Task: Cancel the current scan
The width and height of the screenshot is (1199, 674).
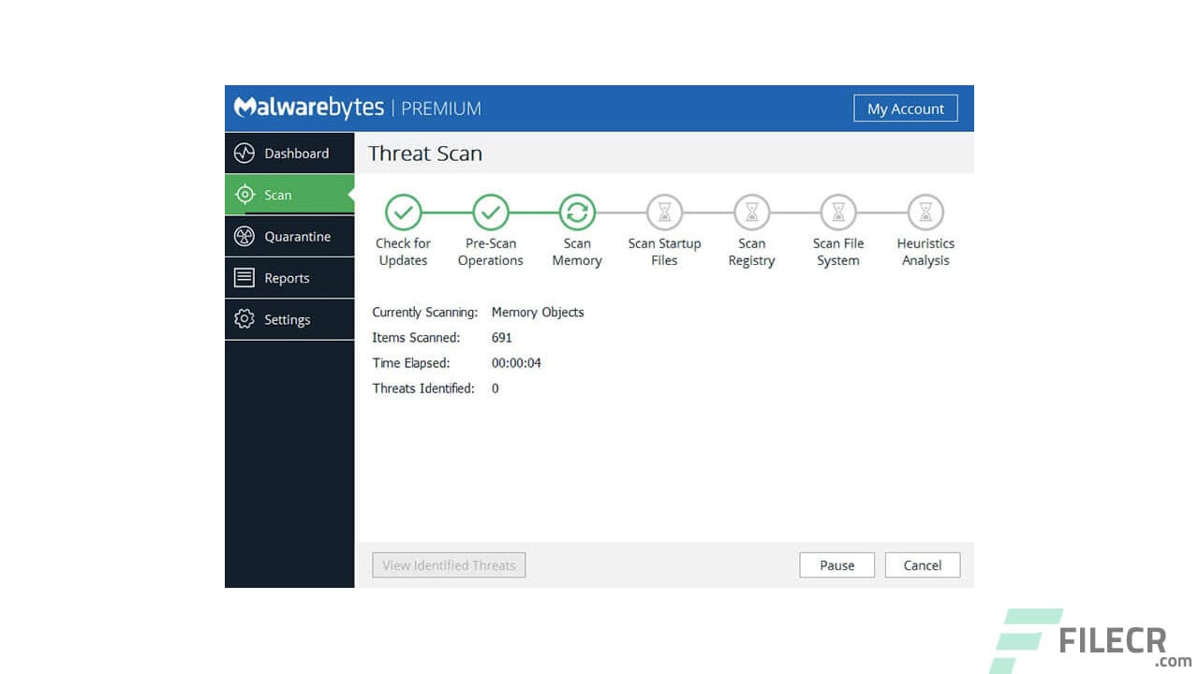Action: (x=922, y=564)
